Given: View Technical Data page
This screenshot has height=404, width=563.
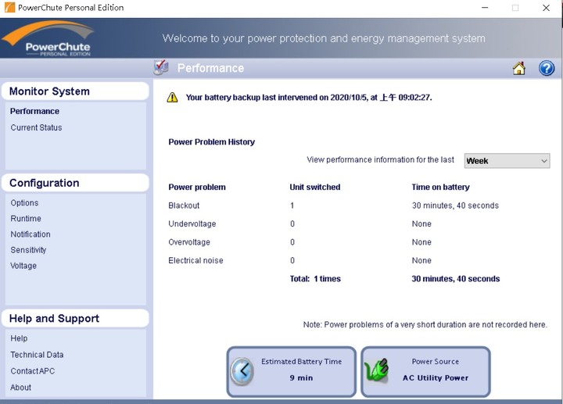Looking at the screenshot, I should click(37, 355).
